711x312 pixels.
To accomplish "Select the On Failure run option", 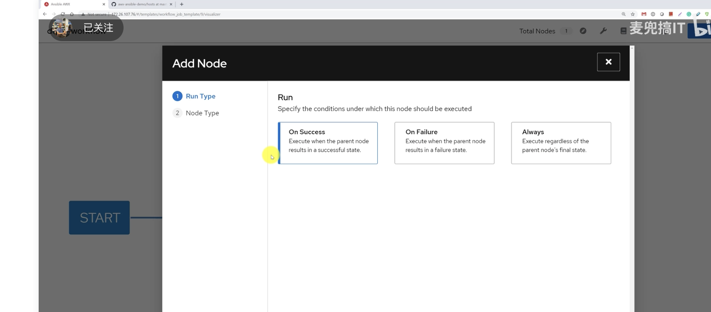I will tap(444, 143).
